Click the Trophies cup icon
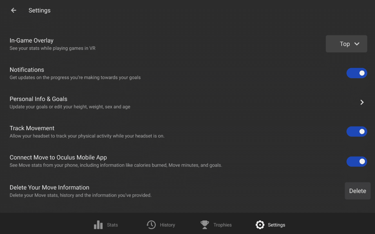Image resolution: width=375 pixels, height=234 pixels. pos(205,225)
